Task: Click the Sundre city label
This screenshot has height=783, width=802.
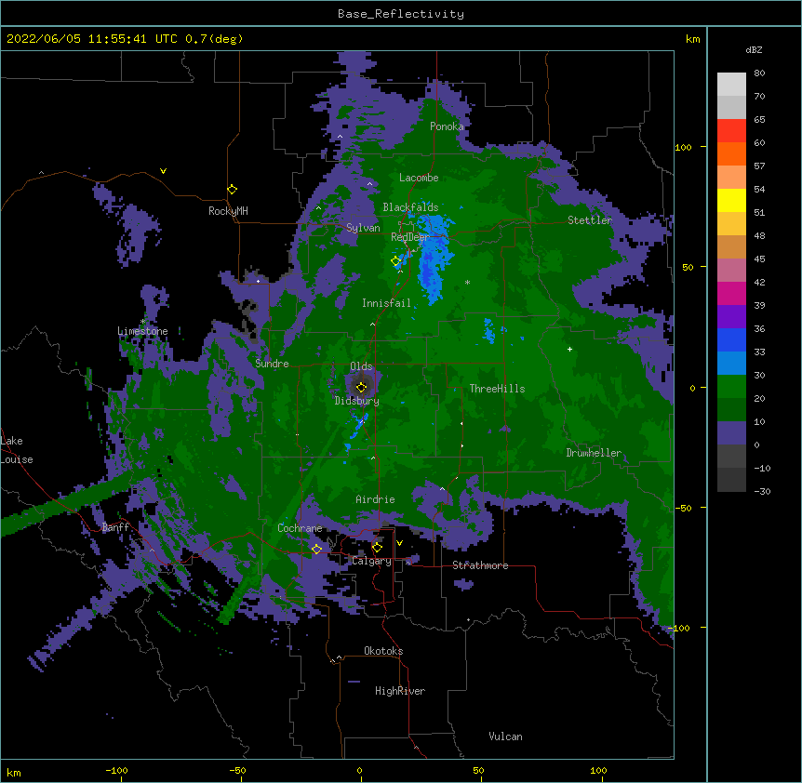Action: click(272, 364)
